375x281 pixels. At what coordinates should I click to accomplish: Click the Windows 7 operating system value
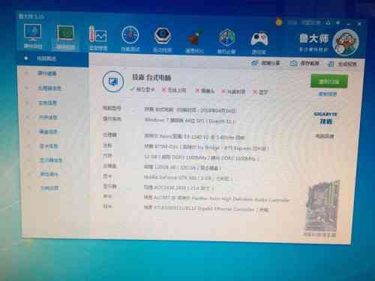pyautogui.click(x=190, y=121)
